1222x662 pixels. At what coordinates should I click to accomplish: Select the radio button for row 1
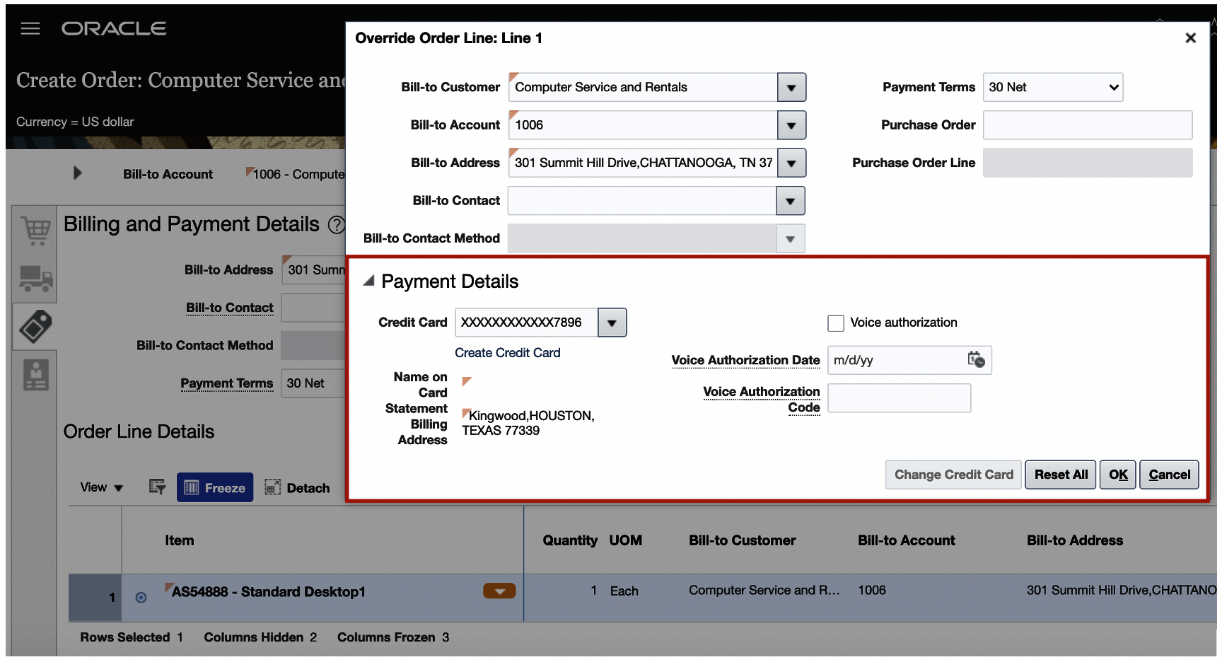tap(141, 597)
